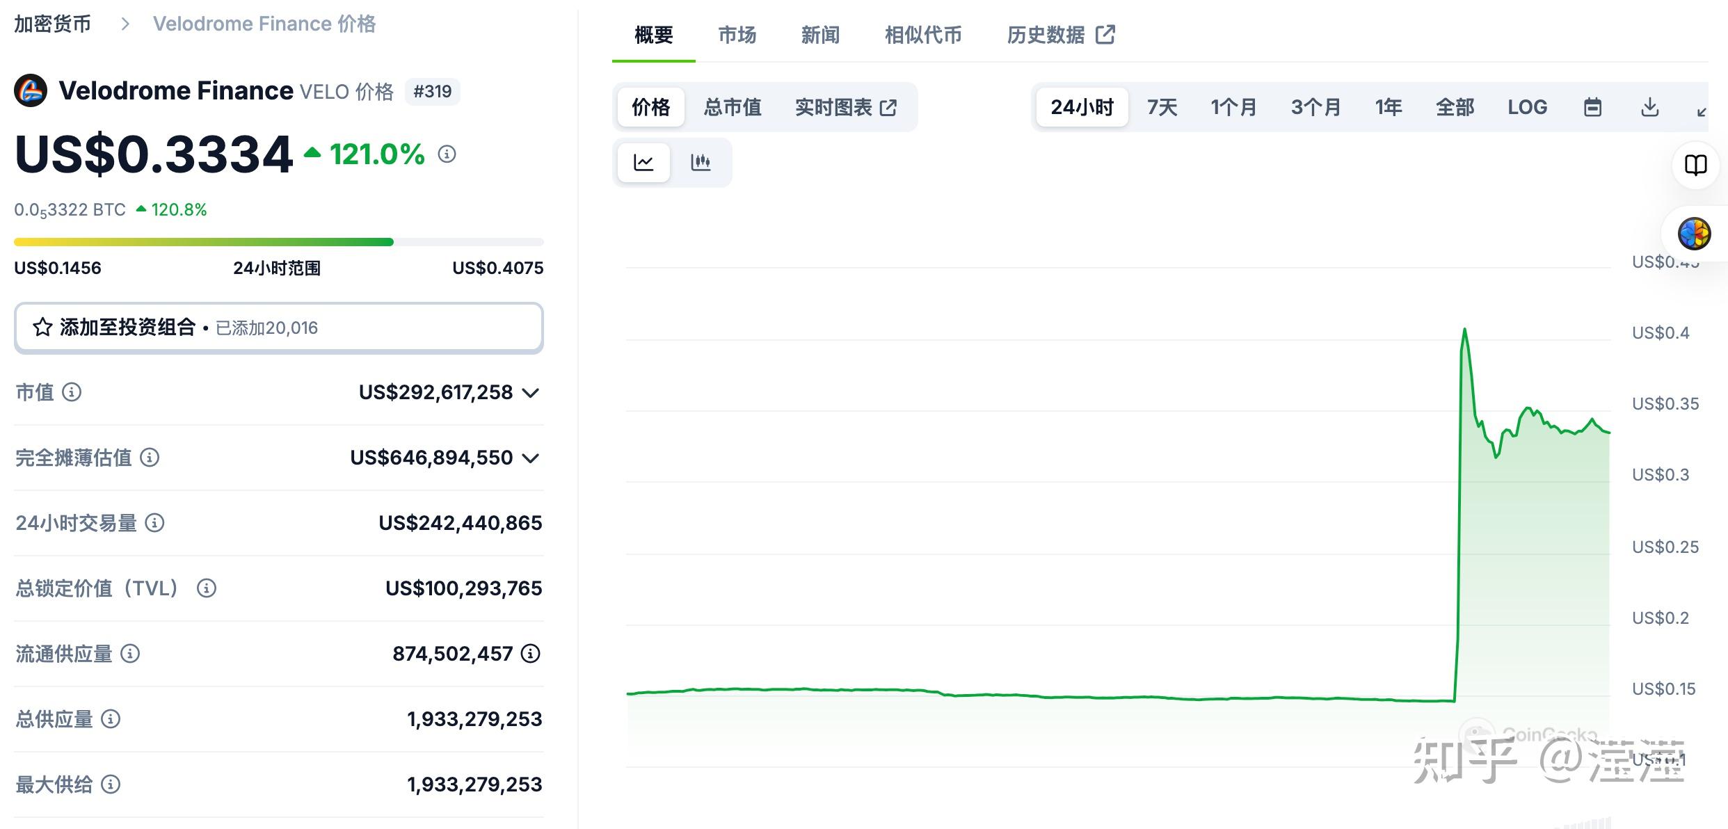Open 实时图表 via the external link icon
1728x829 pixels.
[888, 106]
